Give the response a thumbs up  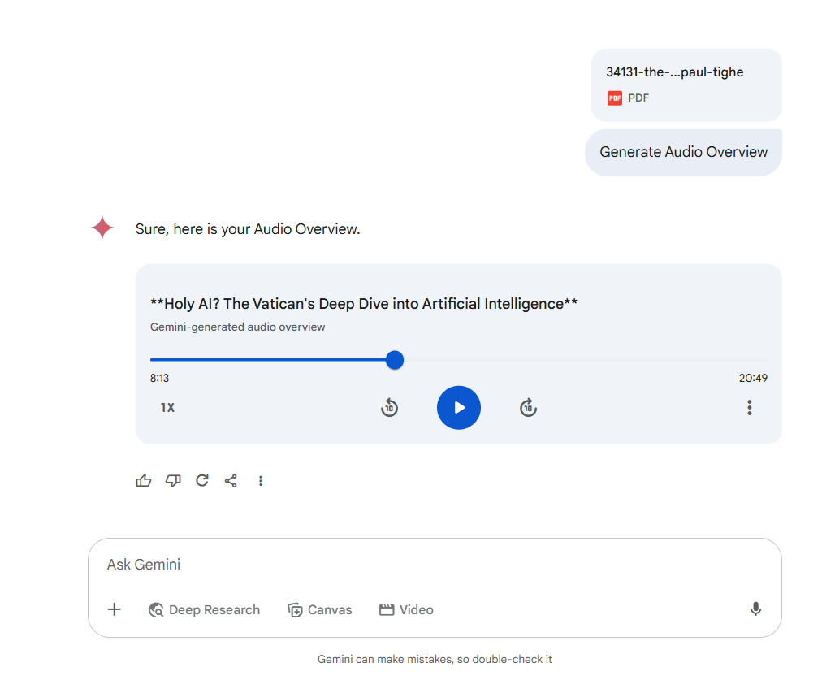click(x=144, y=481)
